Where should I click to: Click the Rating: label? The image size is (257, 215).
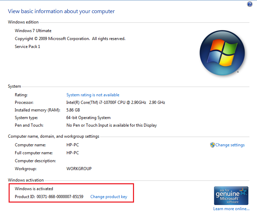[21, 95]
